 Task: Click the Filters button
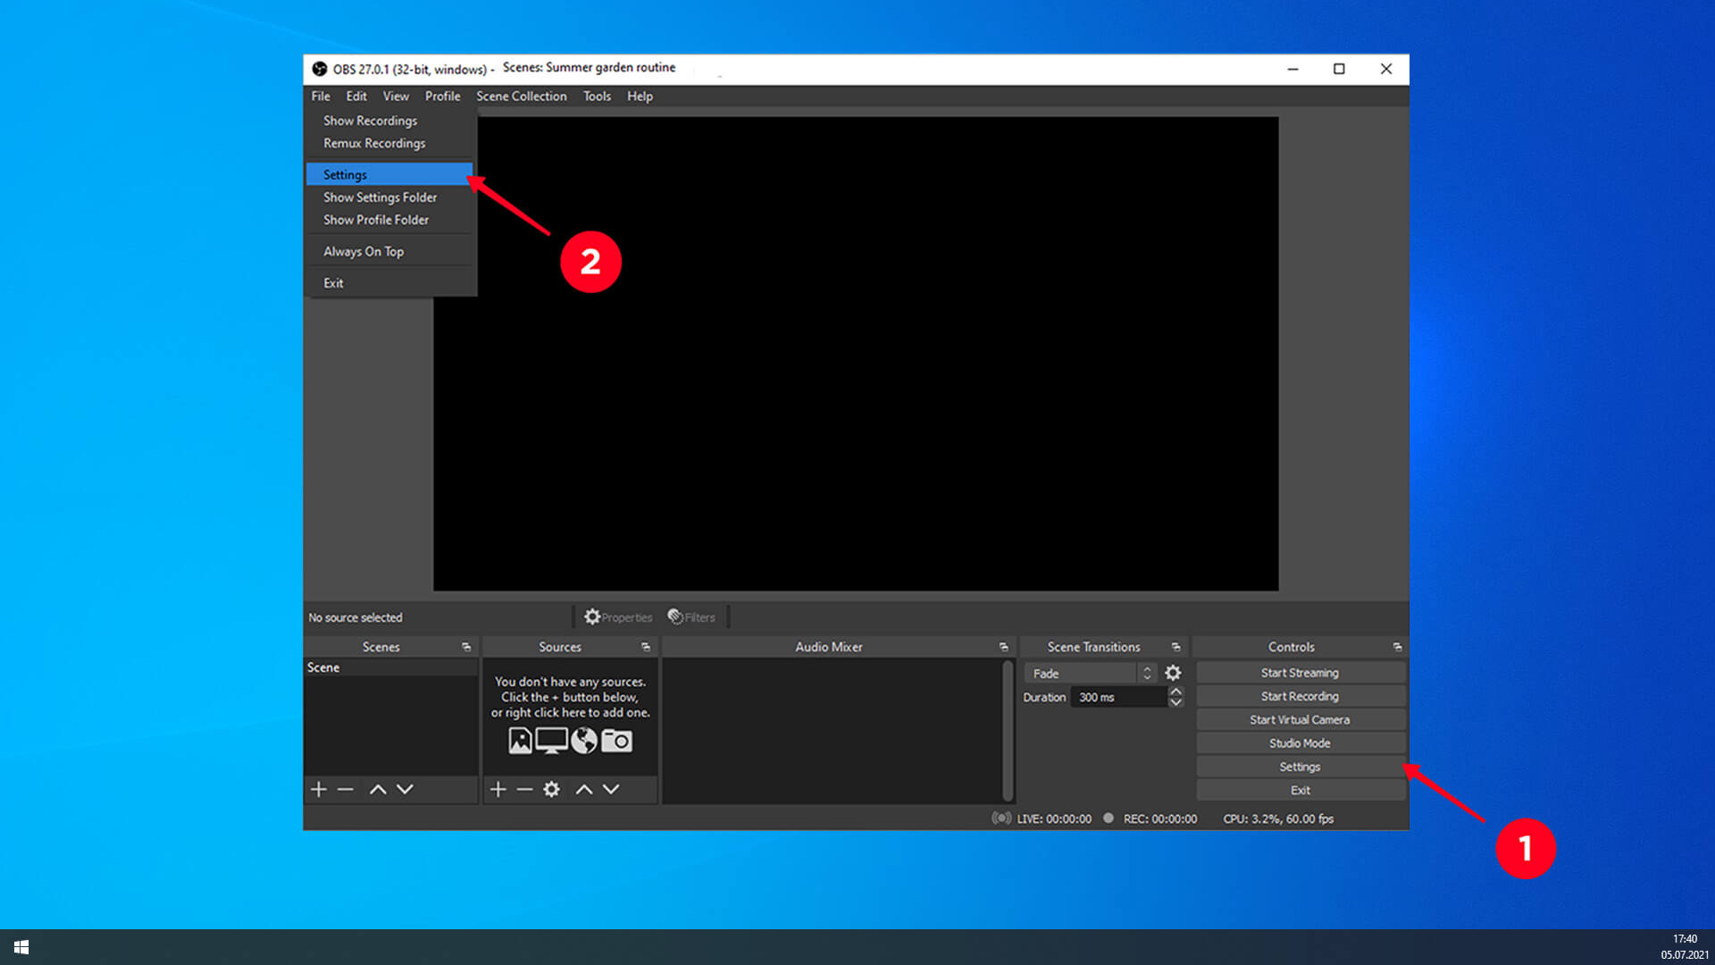[691, 617]
